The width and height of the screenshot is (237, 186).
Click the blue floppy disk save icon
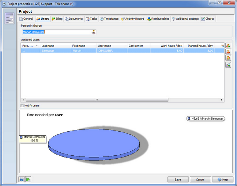point(22,179)
